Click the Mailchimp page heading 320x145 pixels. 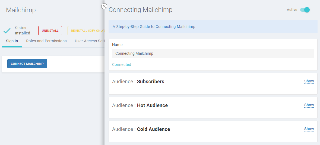pyautogui.click(x=21, y=10)
